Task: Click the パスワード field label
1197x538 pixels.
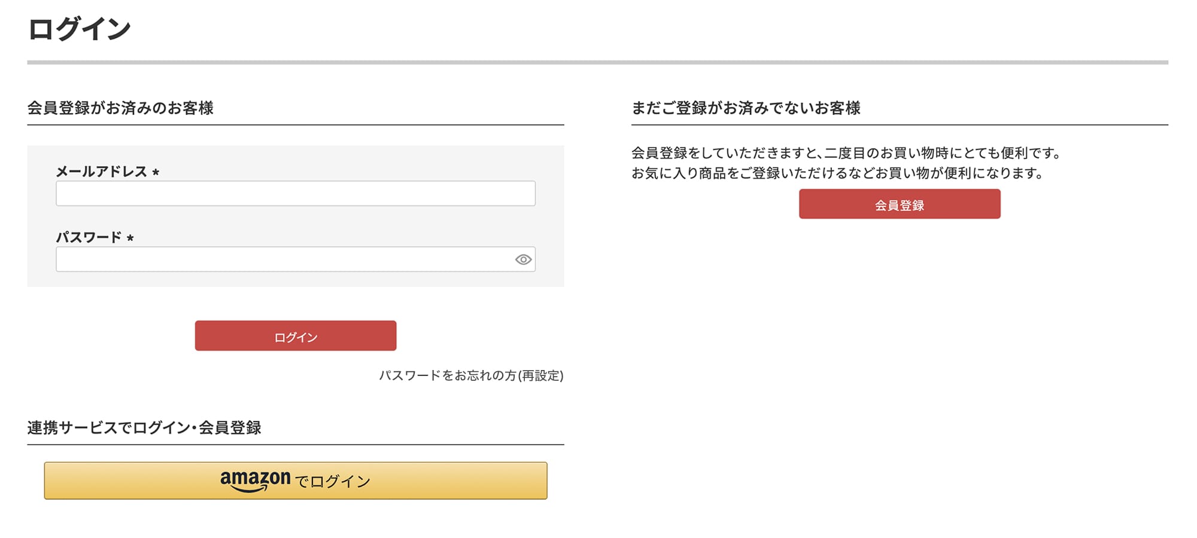Action: pos(89,237)
